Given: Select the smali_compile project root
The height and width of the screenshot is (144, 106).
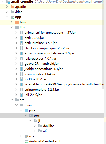Looking at the screenshot, I should click(22, 2).
